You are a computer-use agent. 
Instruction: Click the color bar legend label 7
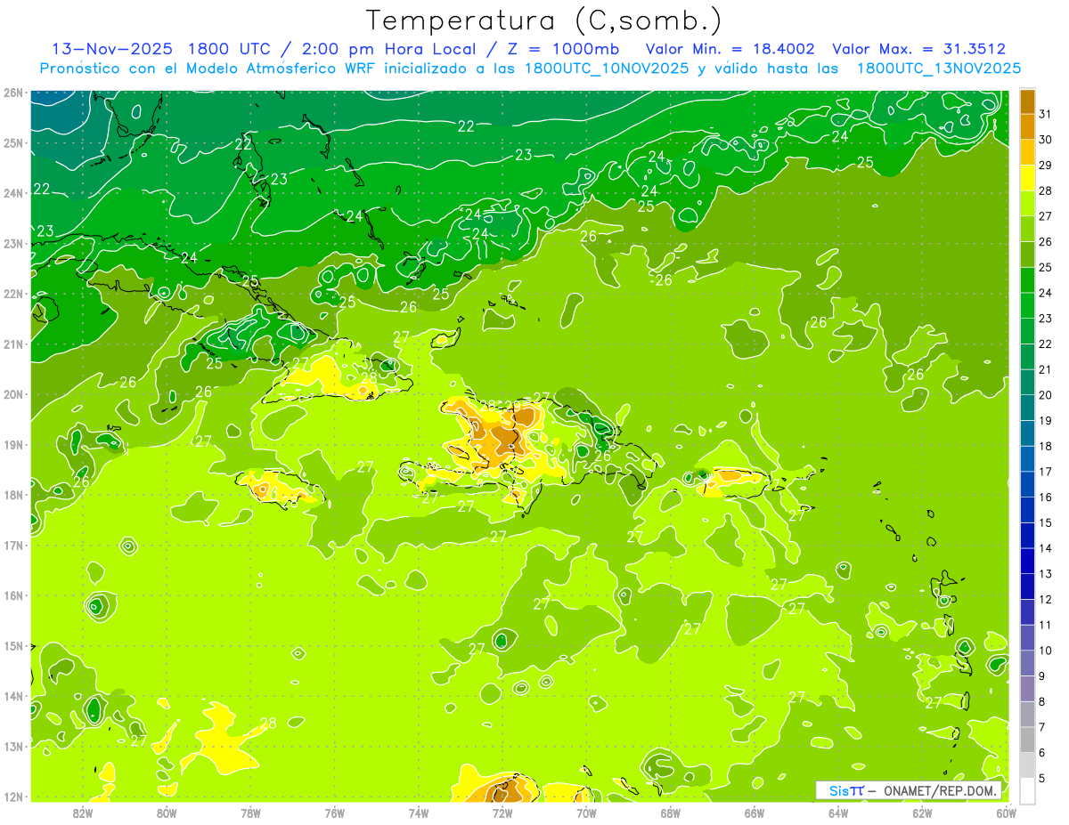(x=1042, y=727)
